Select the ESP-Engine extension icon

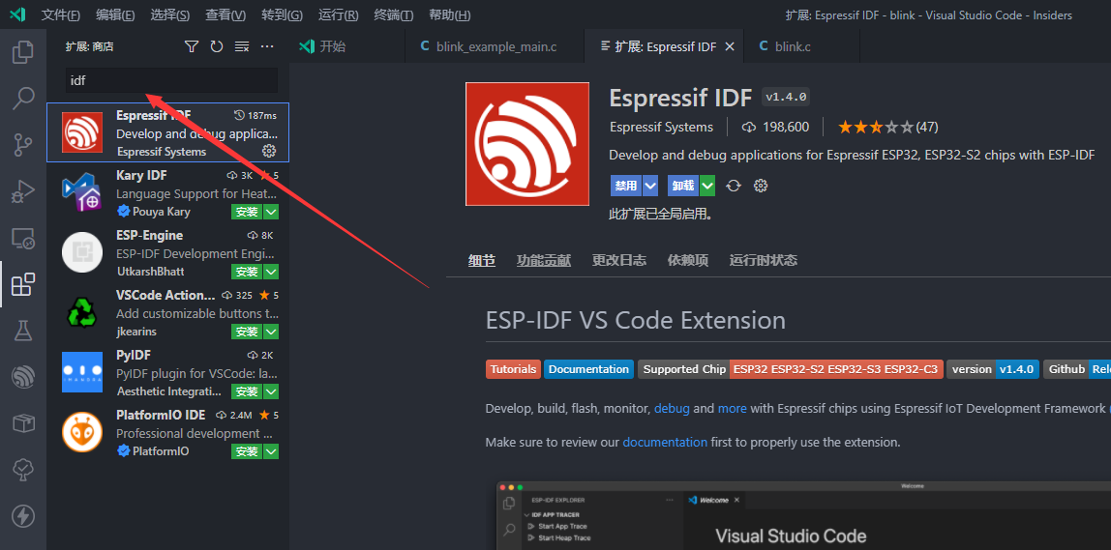point(82,252)
